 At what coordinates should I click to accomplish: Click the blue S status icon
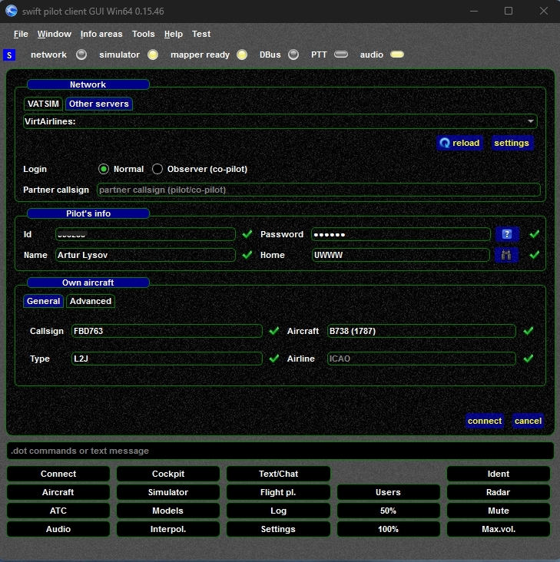point(9,55)
